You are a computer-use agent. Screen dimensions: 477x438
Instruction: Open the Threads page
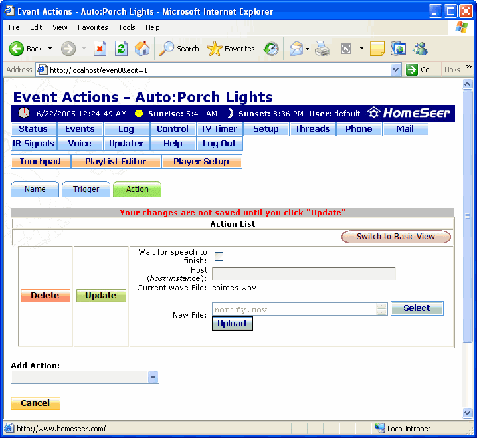tap(312, 129)
